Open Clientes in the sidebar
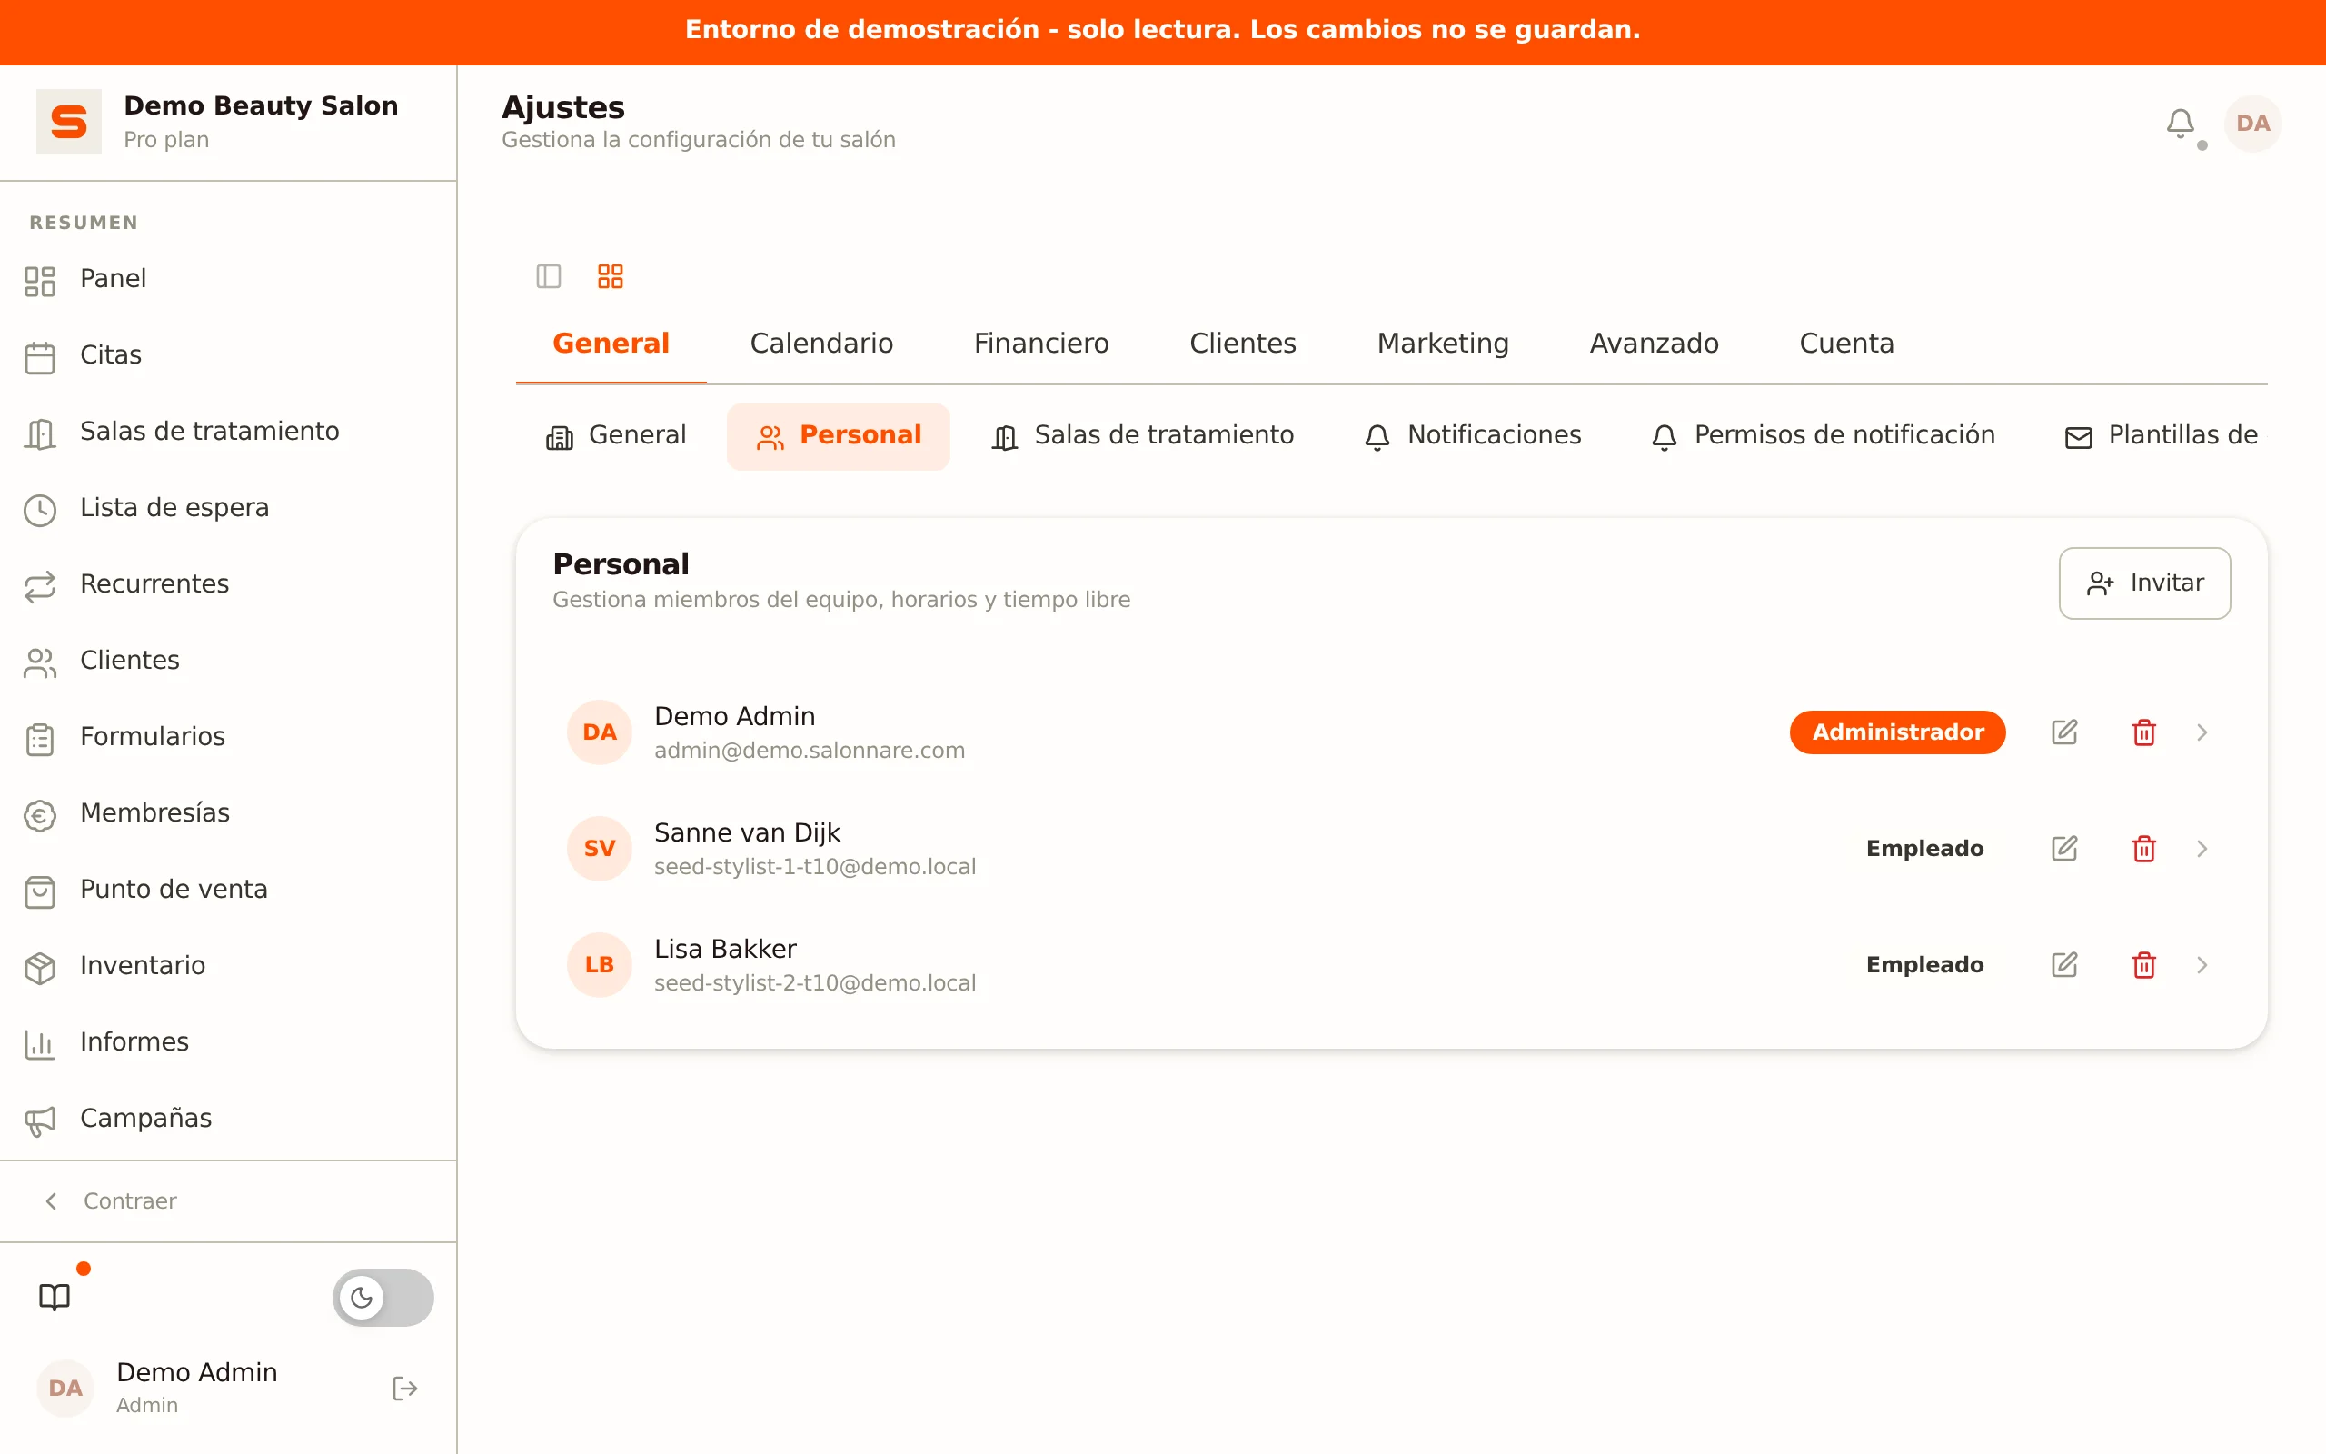Viewport: 2326px width, 1454px height. coord(228,661)
